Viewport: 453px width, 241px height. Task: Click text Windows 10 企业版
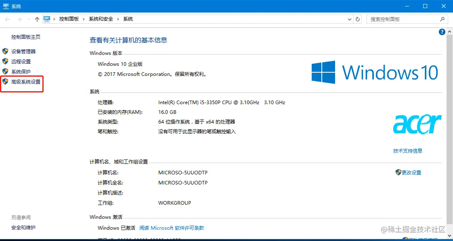tap(120, 64)
